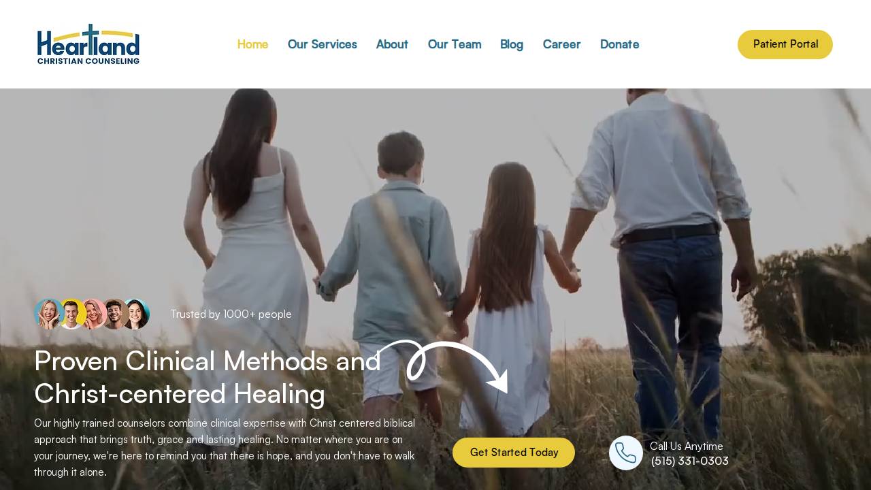Click the Get Started Today button

point(514,453)
